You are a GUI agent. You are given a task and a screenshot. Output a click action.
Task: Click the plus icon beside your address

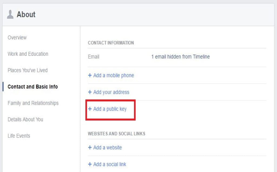pos(90,92)
